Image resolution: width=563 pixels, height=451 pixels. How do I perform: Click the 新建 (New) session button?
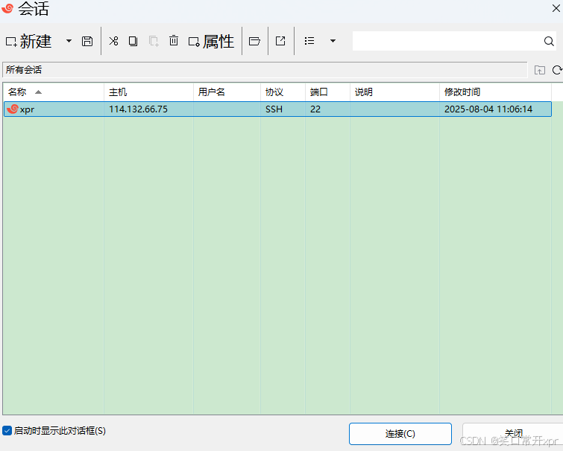point(29,42)
